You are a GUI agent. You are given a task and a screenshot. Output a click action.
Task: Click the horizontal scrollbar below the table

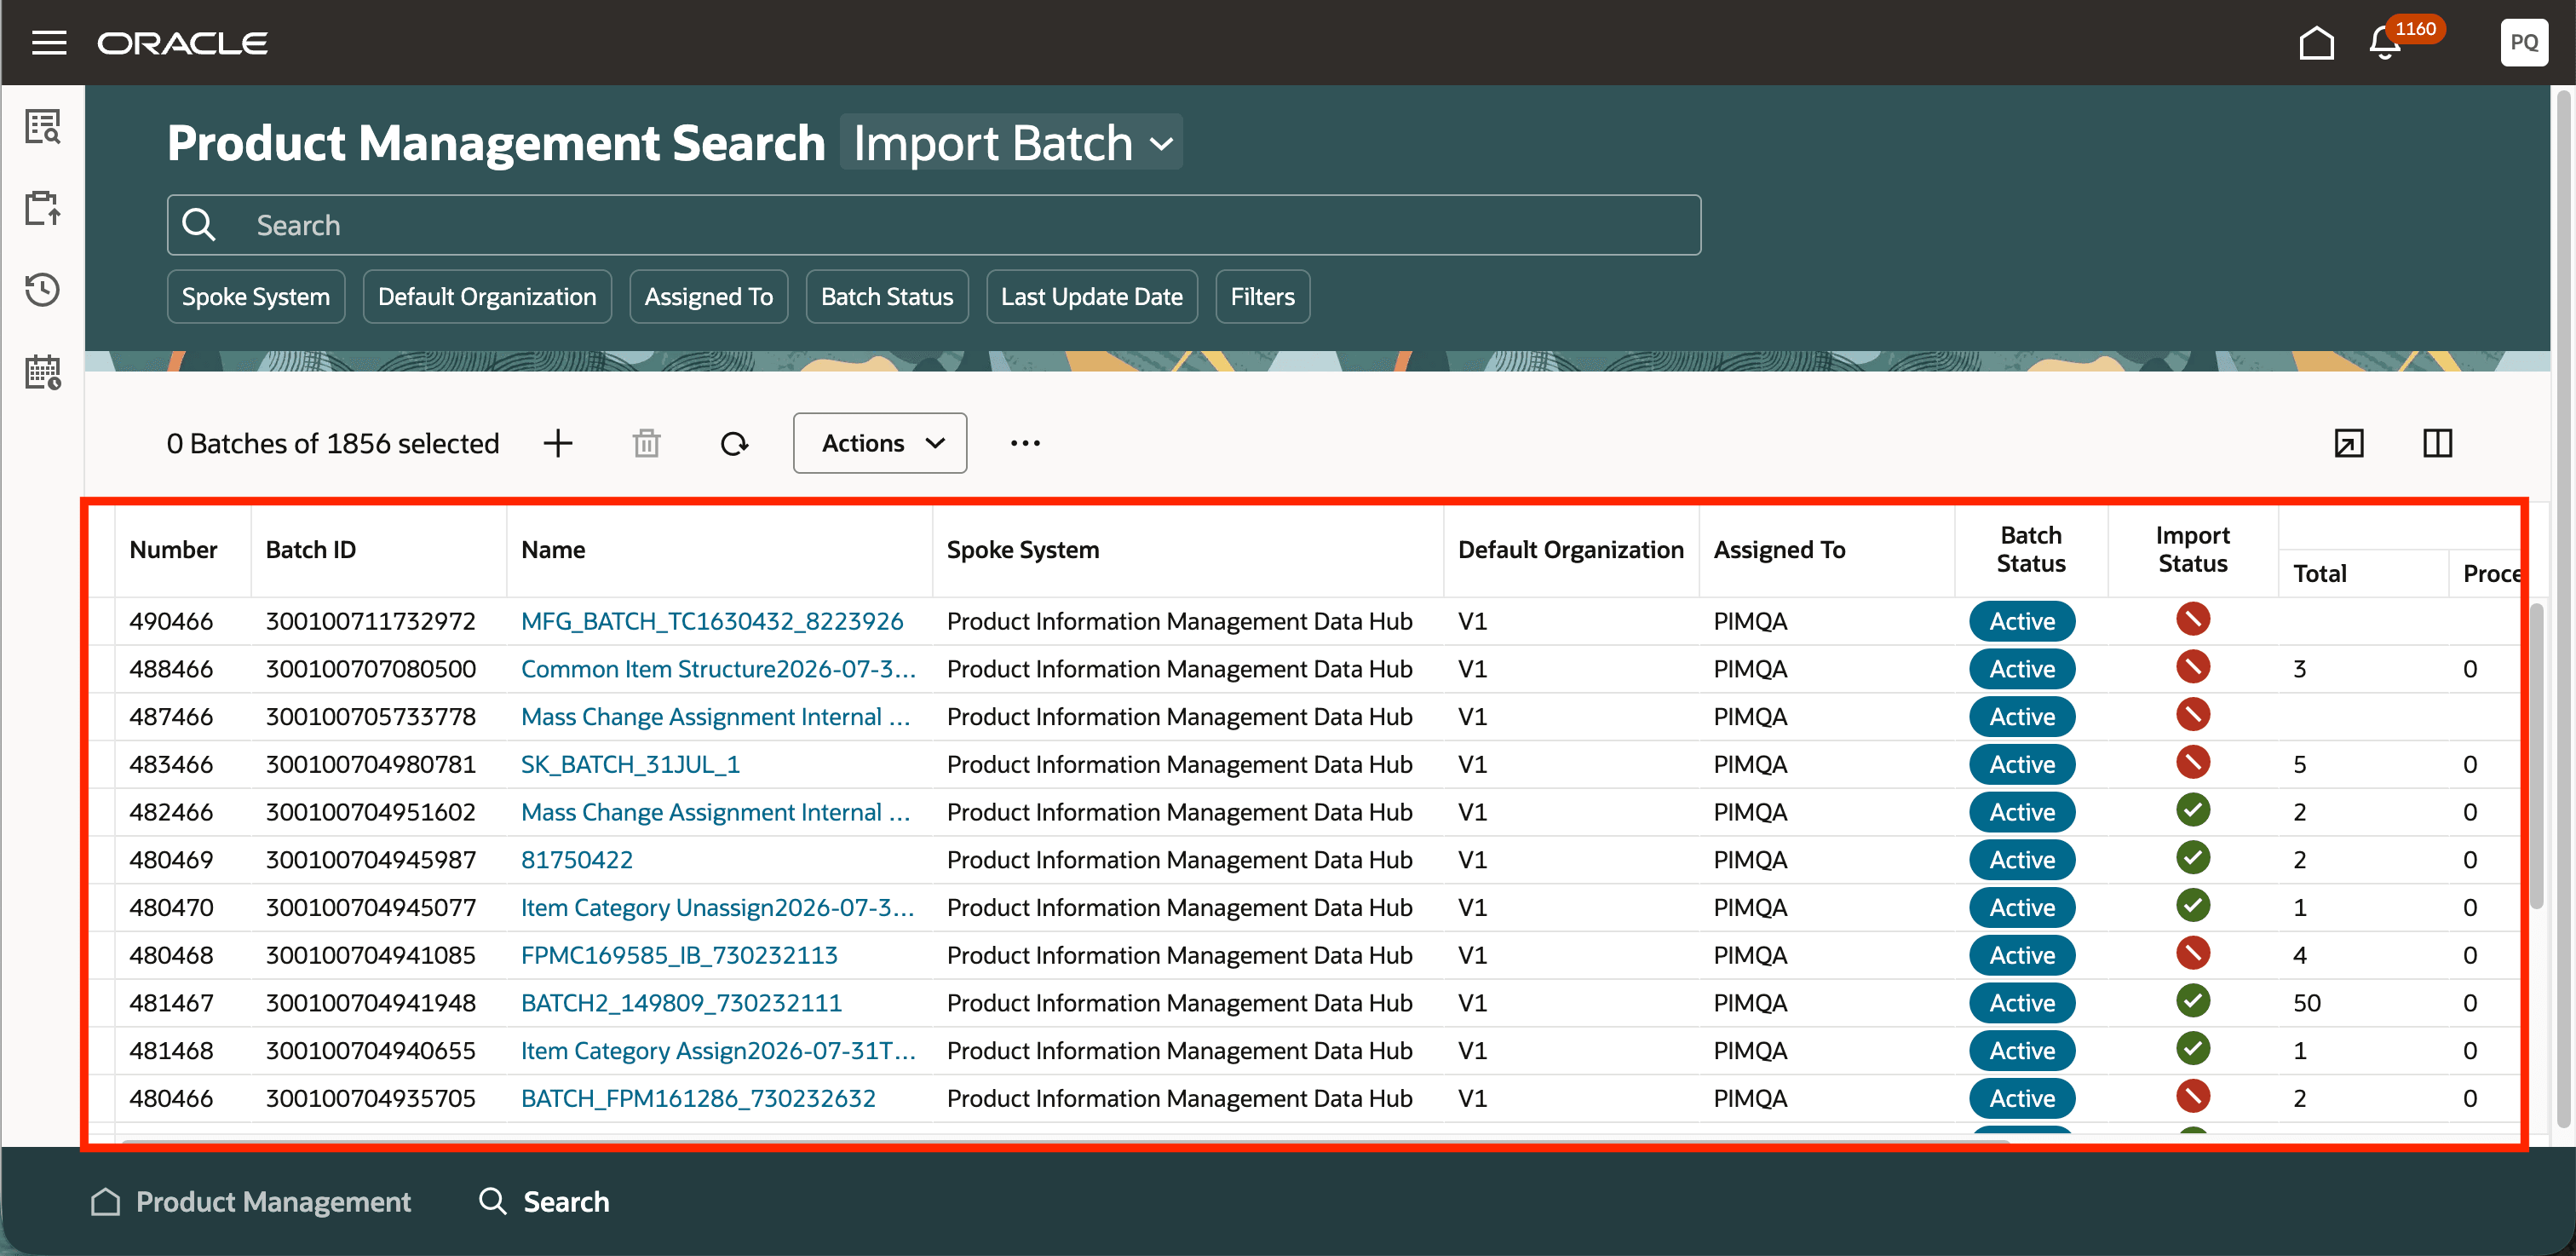[x=1065, y=1141]
